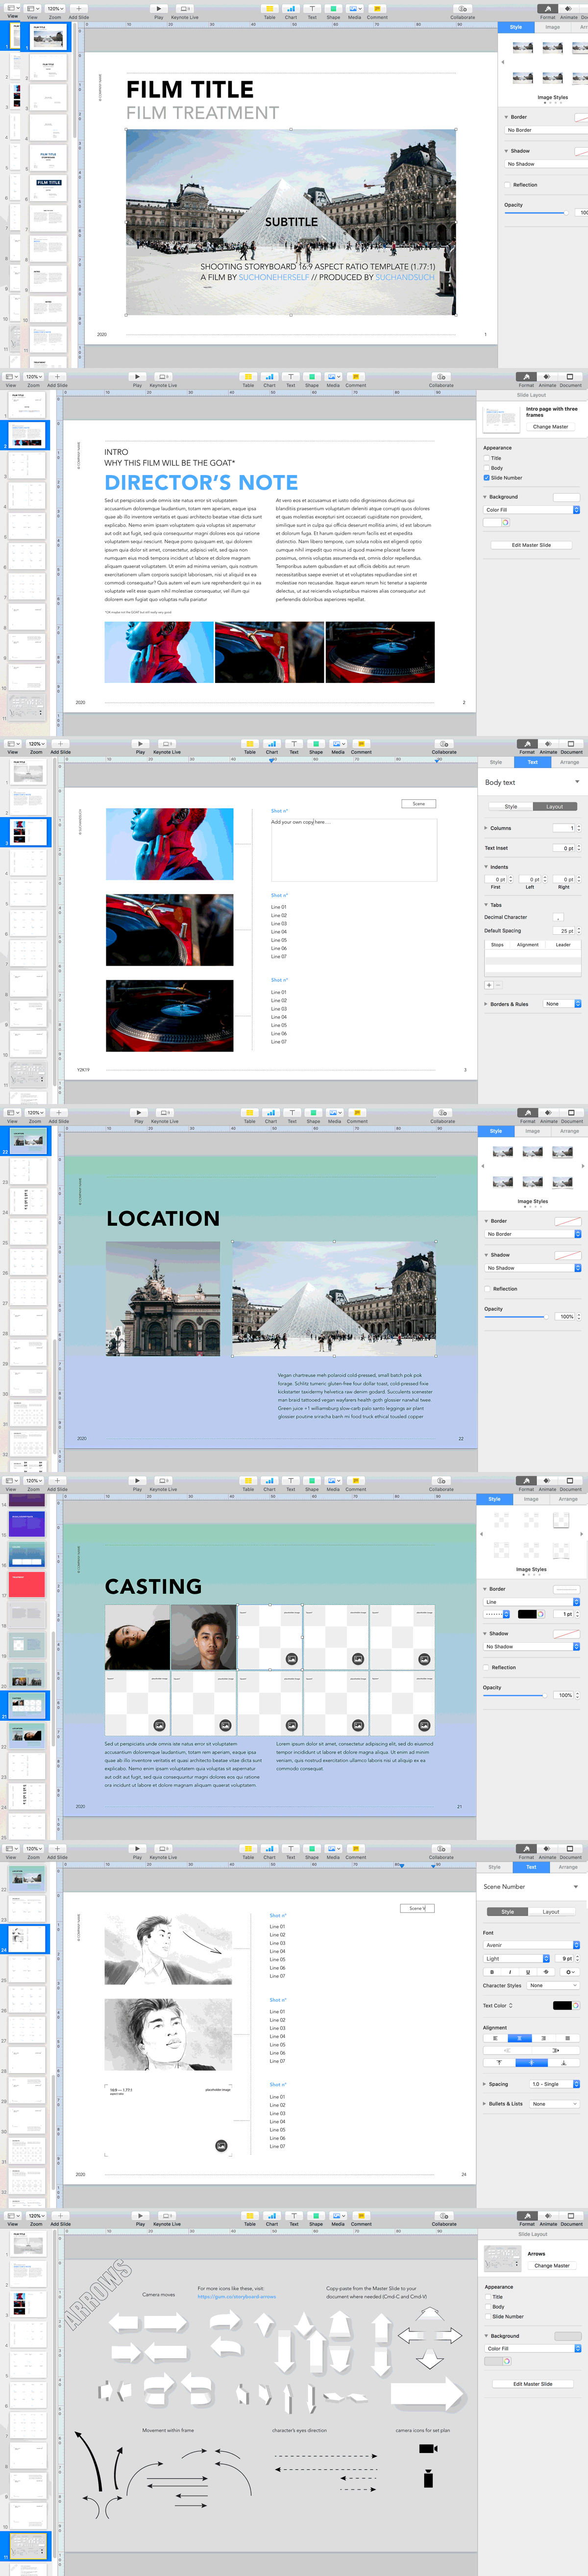Click the font size stepper beside 9 pt

(578, 1959)
